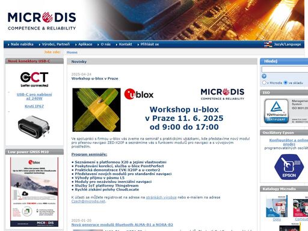Viewport: 308px width, 231px height.
Task: Open the Výrobci, Partneři menu
Action: [x=56, y=44]
